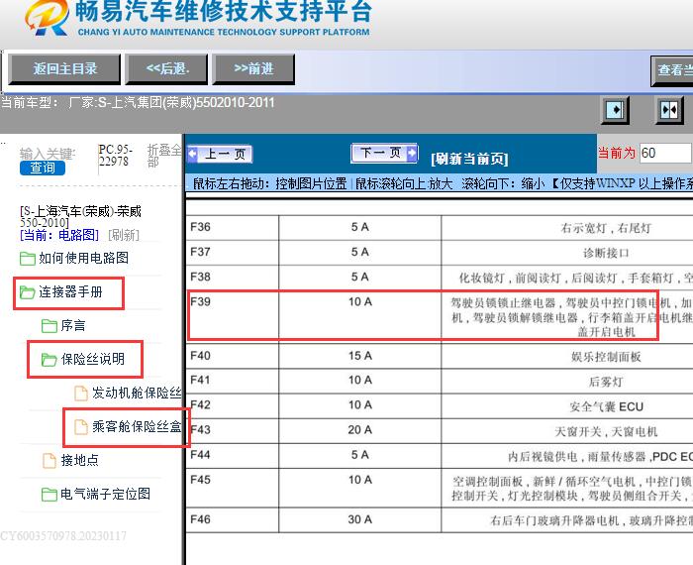This screenshot has width=693, height=565.
Task: Click 诊断接口 description text
Action: pyautogui.click(x=606, y=253)
